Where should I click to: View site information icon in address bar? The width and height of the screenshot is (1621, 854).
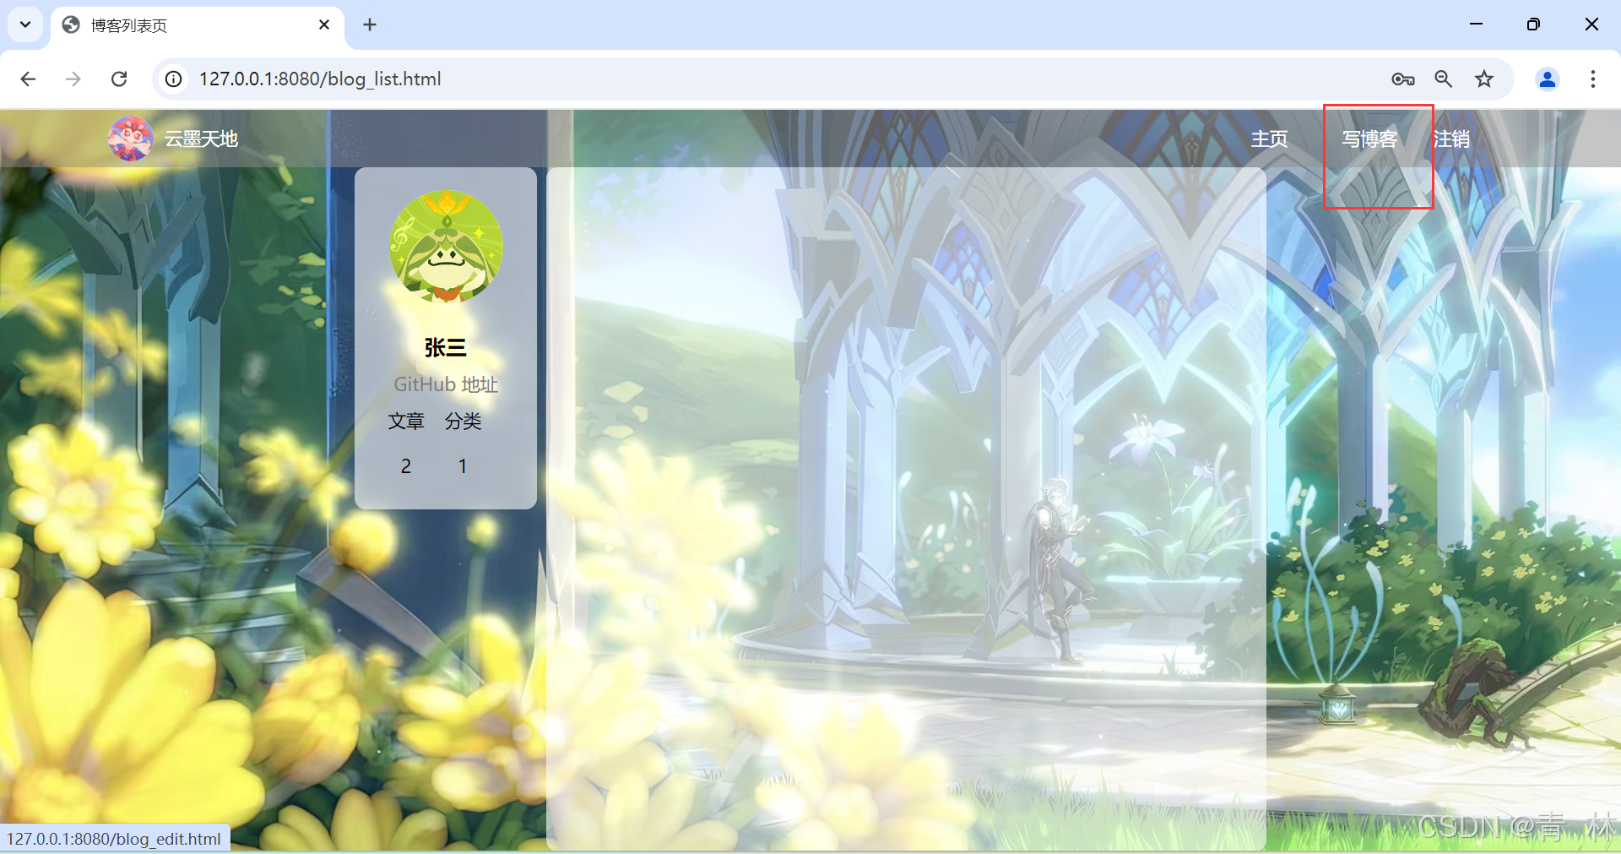click(173, 79)
